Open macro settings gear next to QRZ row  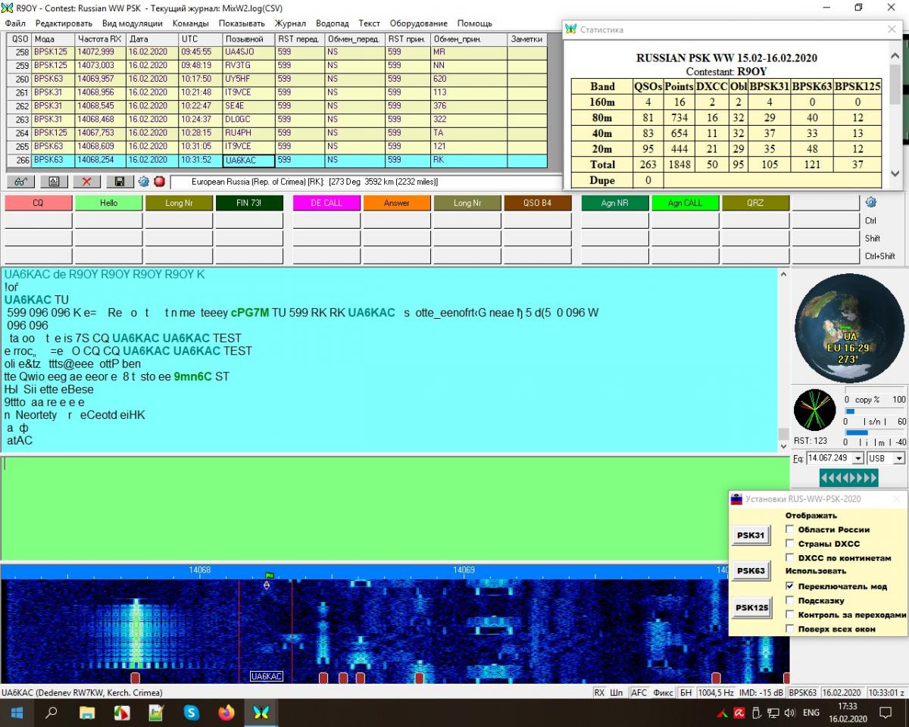pyautogui.click(x=870, y=202)
